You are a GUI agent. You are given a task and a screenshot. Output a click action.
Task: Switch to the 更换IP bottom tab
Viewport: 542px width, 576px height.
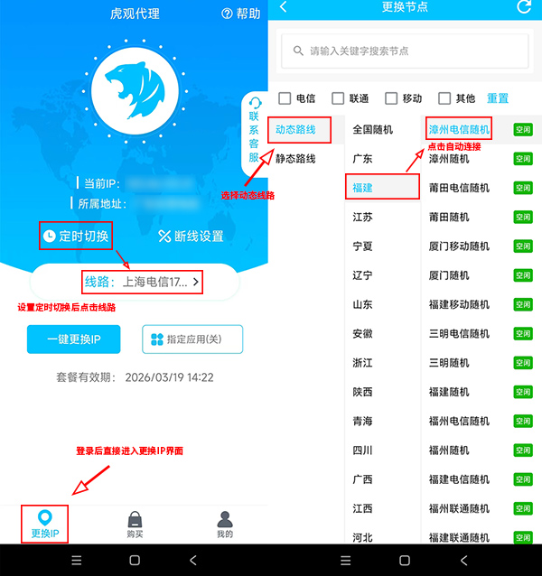pyautogui.click(x=45, y=525)
